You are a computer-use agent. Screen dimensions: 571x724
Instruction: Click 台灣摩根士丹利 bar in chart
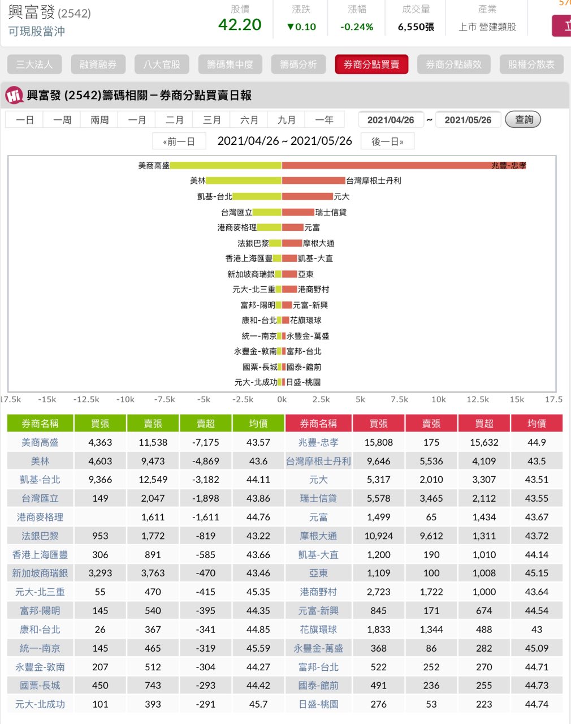pos(314,180)
